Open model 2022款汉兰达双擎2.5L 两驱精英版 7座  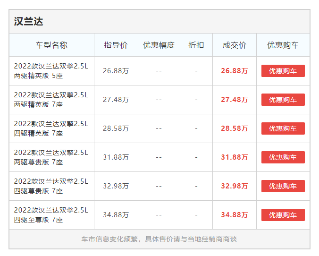click(51, 100)
